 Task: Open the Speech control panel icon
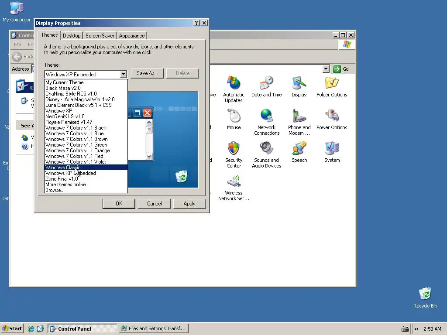click(x=299, y=152)
